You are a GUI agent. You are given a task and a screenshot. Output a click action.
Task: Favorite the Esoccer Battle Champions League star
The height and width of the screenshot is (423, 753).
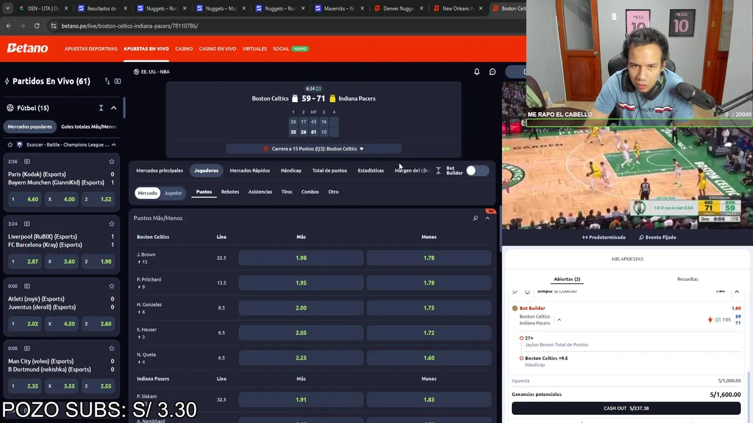(x=10, y=145)
